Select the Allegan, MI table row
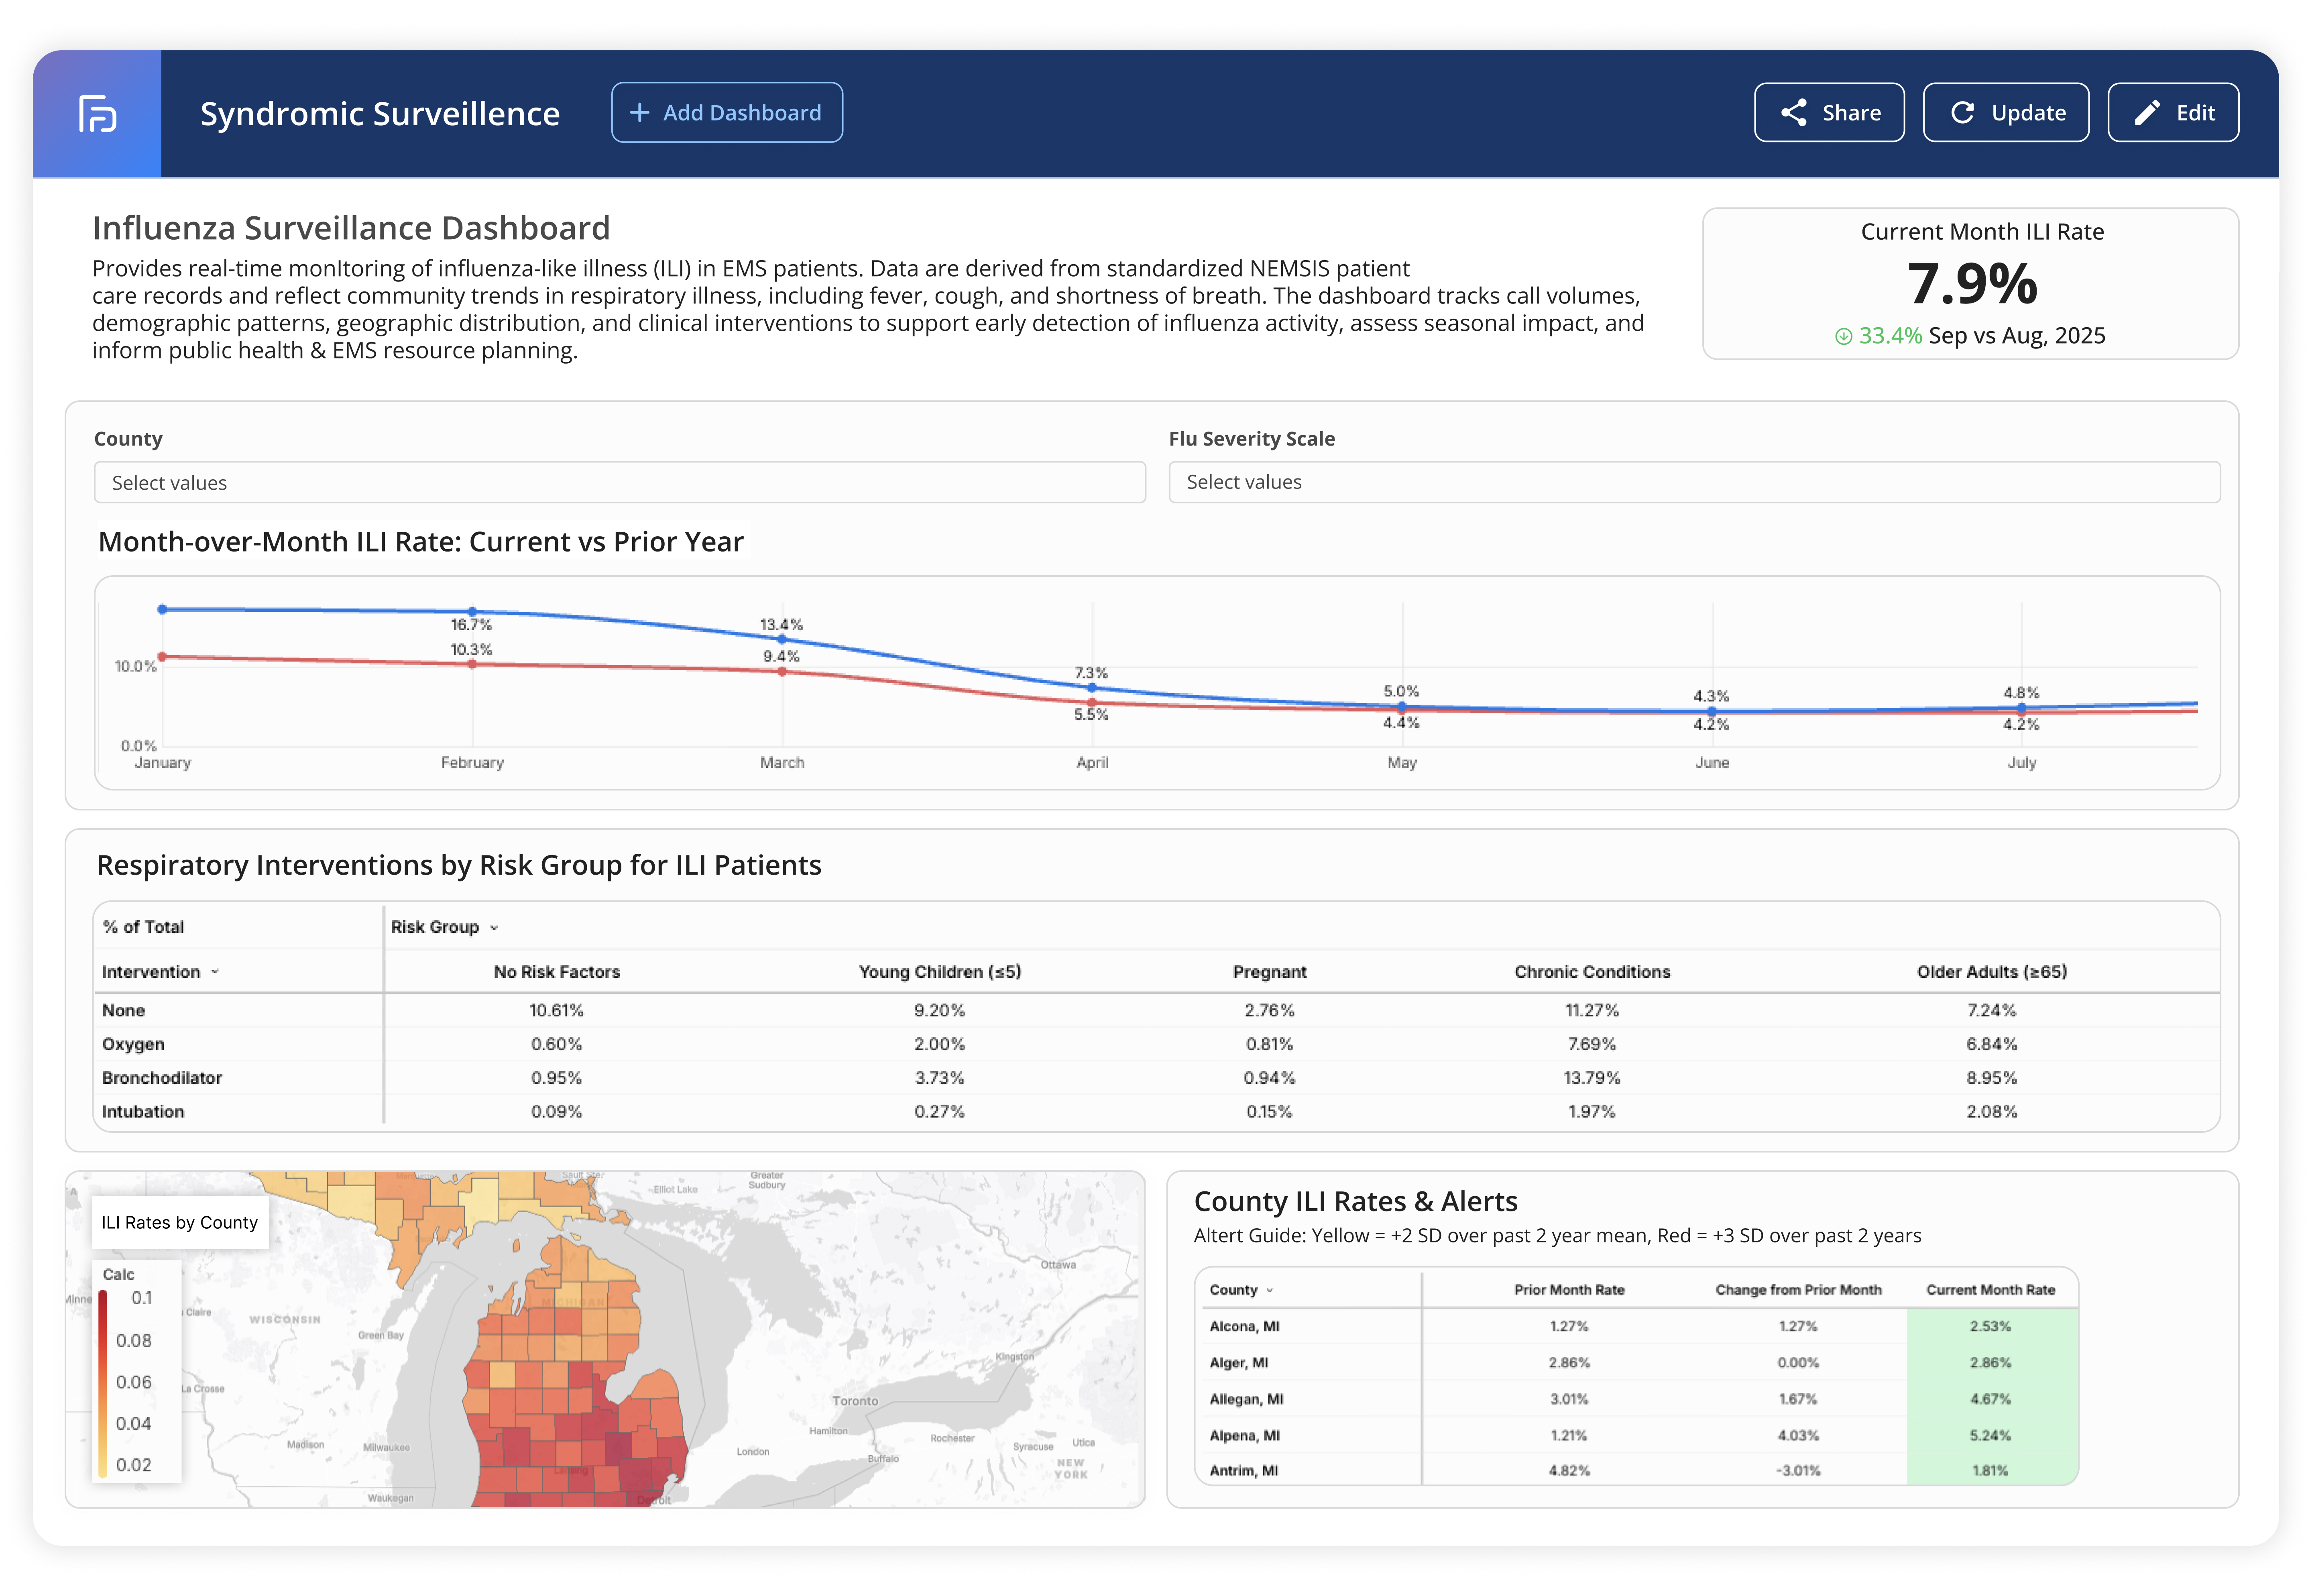Screen dimensions: 2312x1596 (x=1246, y=1399)
